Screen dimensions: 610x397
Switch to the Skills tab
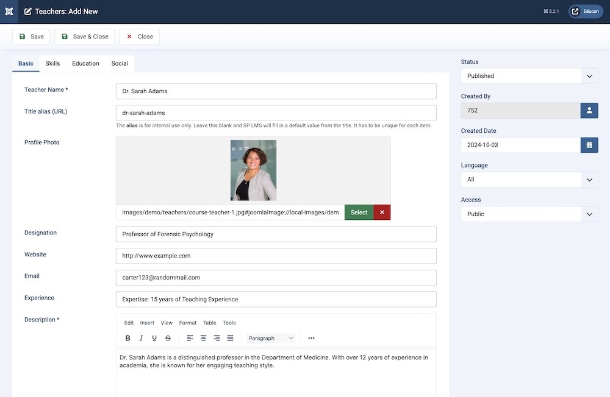coord(52,63)
